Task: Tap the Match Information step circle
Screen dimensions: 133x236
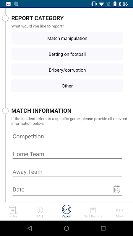Action: pyautogui.click(x=5, y=111)
